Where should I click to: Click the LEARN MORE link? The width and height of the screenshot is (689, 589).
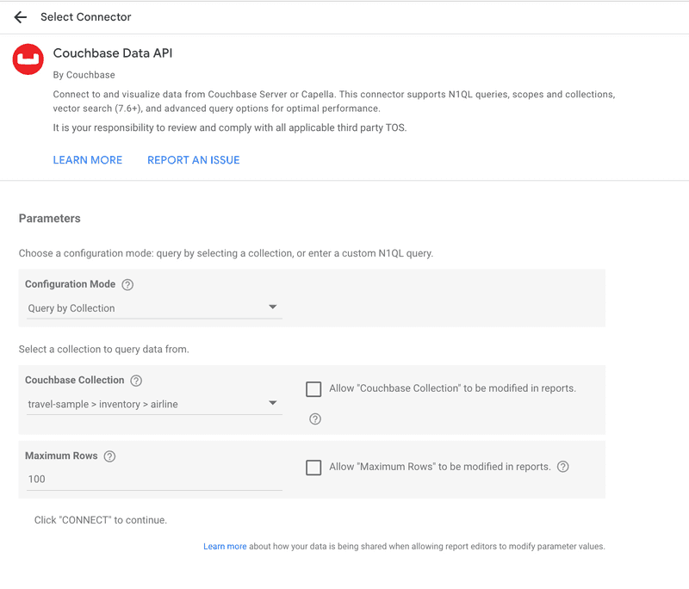click(x=88, y=160)
